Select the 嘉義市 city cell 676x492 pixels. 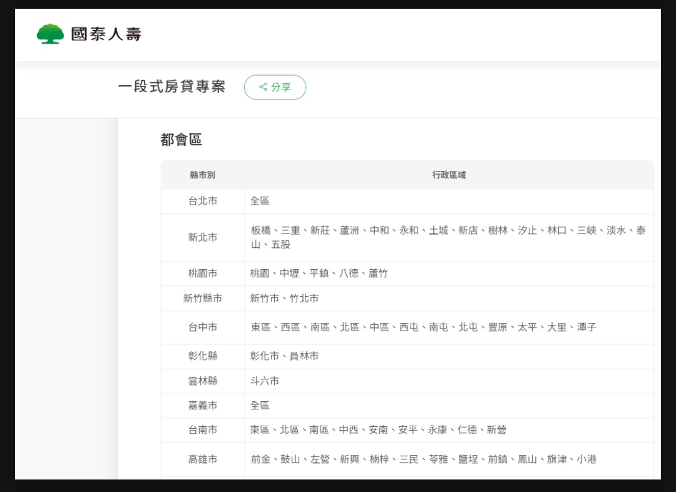click(203, 406)
